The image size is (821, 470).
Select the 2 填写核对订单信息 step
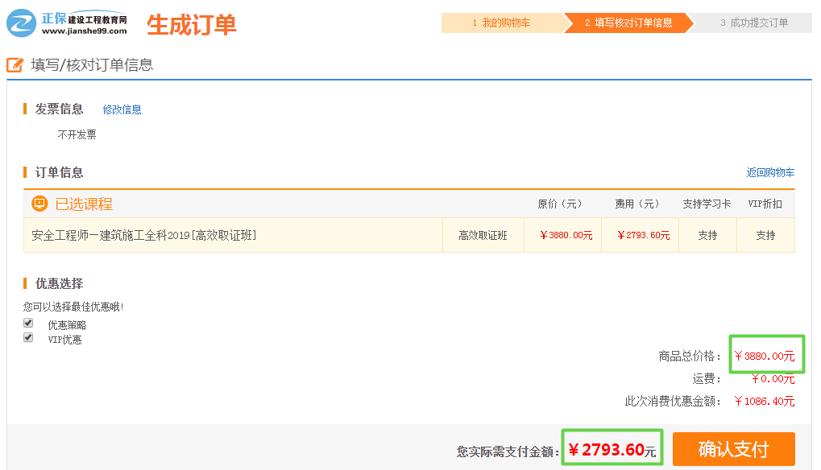pyautogui.click(x=628, y=23)
